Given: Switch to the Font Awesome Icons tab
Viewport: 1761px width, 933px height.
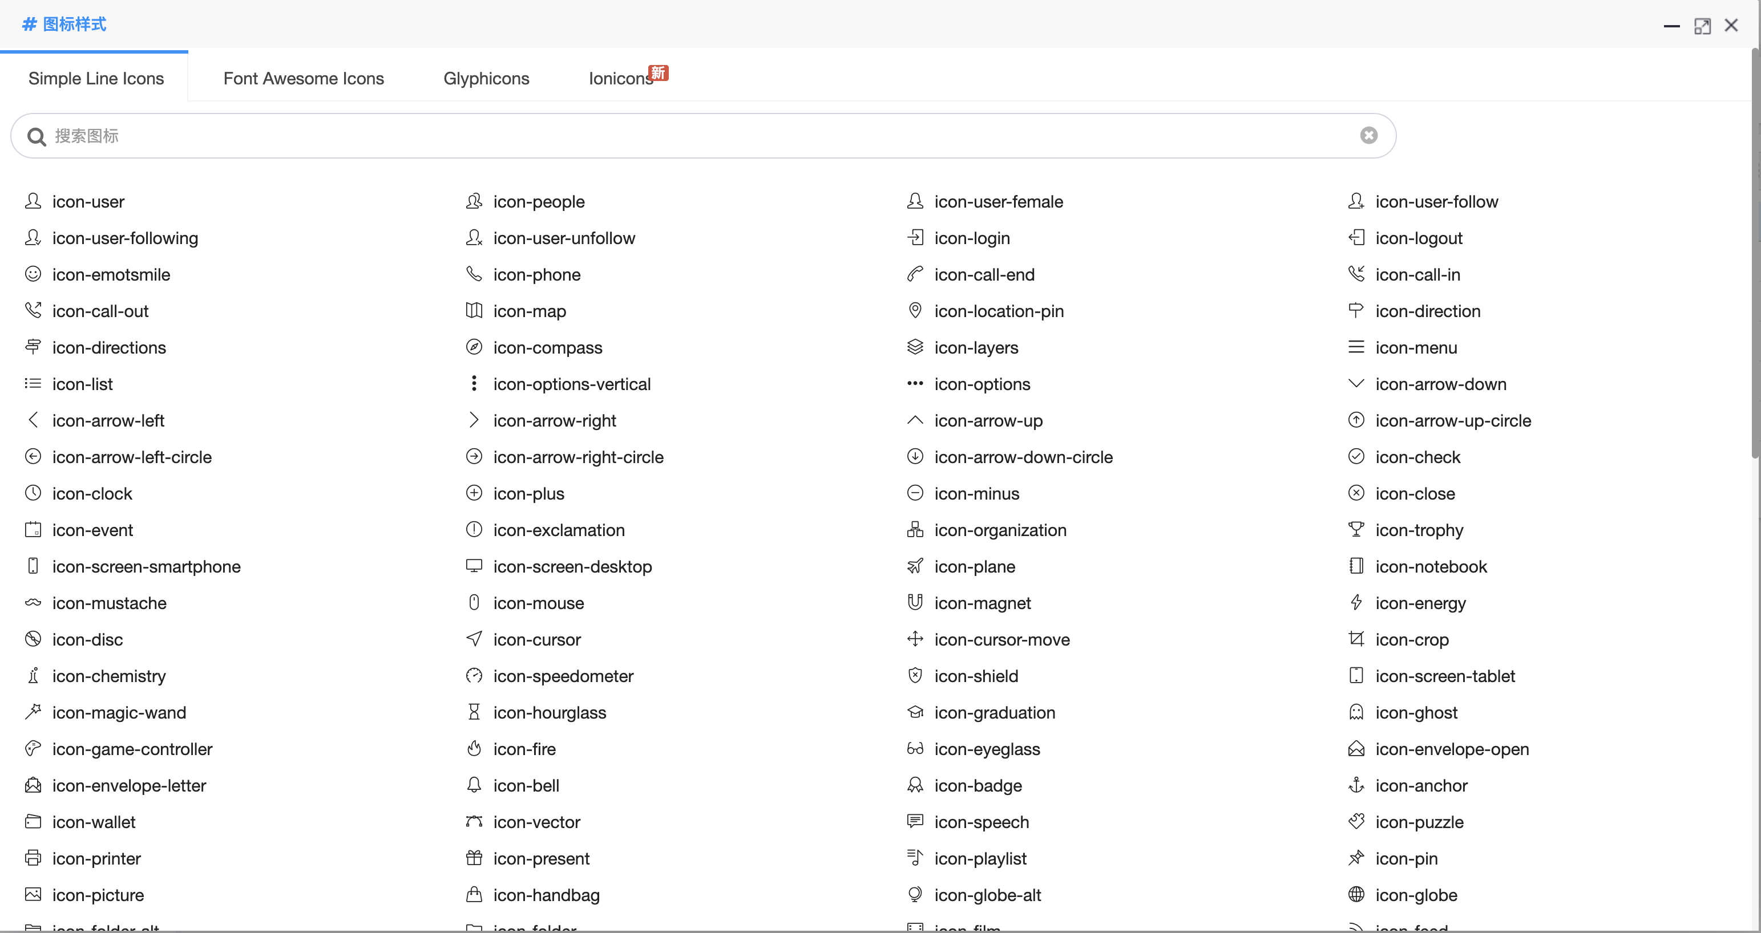Looking at the screenshot, I should click(304, 79).
